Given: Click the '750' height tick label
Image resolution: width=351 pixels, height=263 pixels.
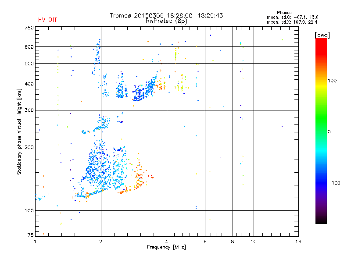Looking at the screenshot, I should [x=29, y=28].
